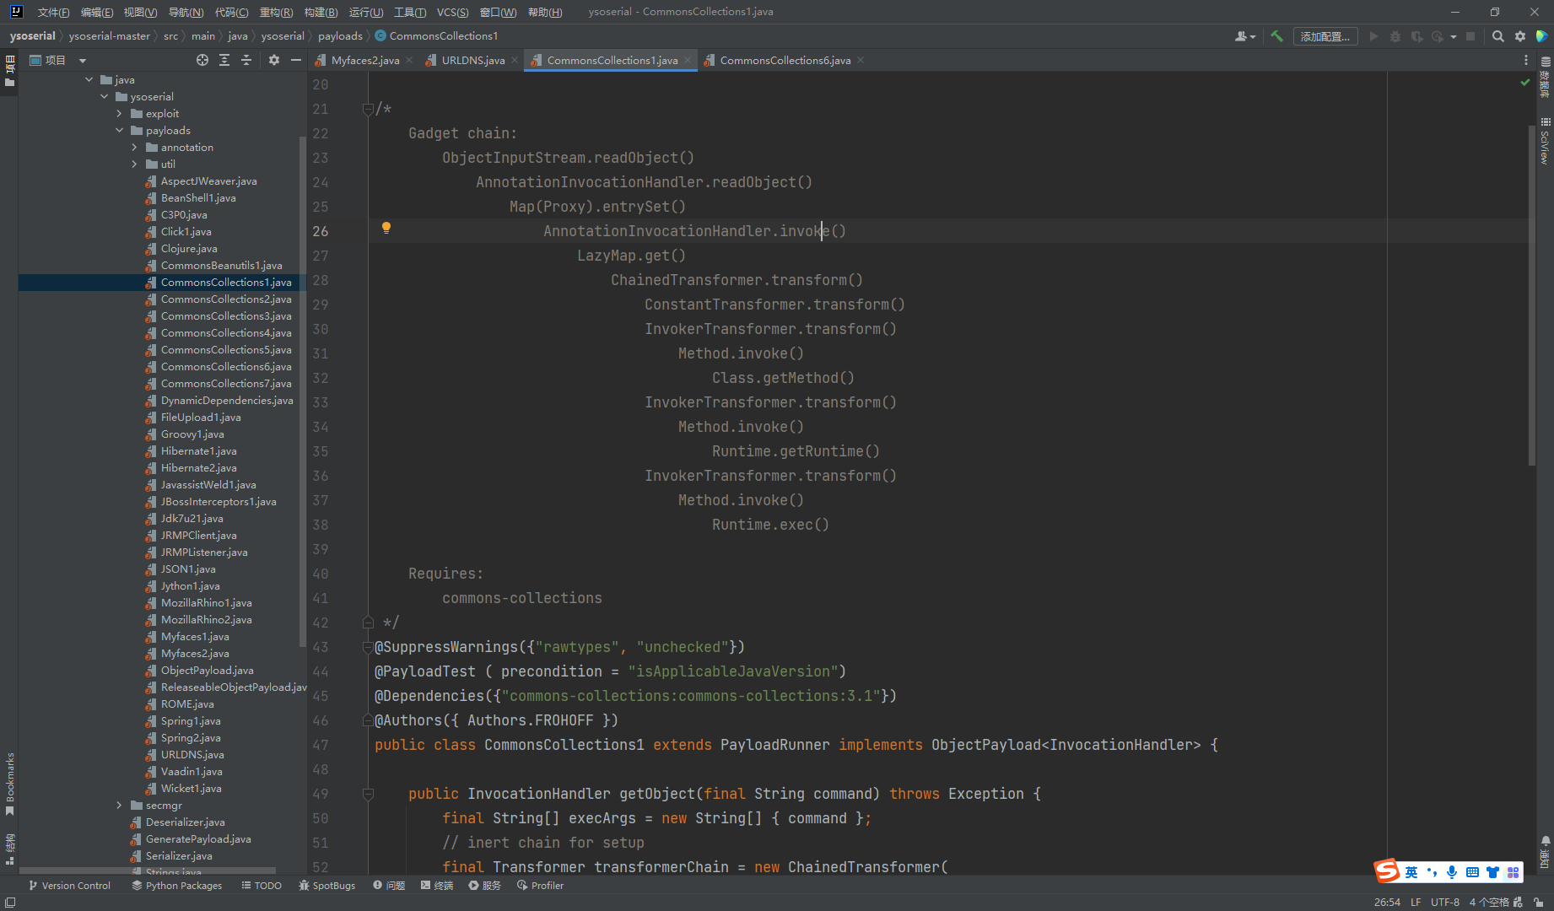
Task: Click the colorful JetBrains toolbox icon
Action: click(x=1541, y=36)
